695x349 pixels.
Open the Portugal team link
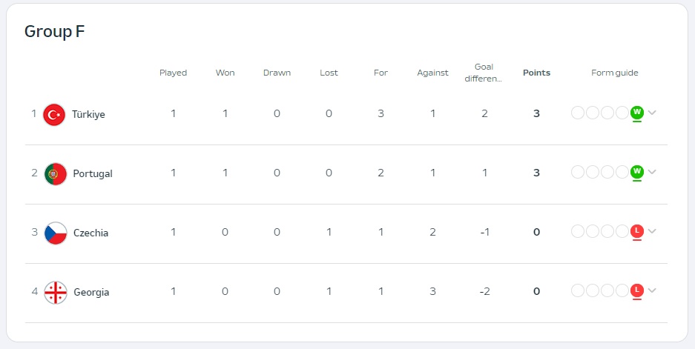click(93, 174)
